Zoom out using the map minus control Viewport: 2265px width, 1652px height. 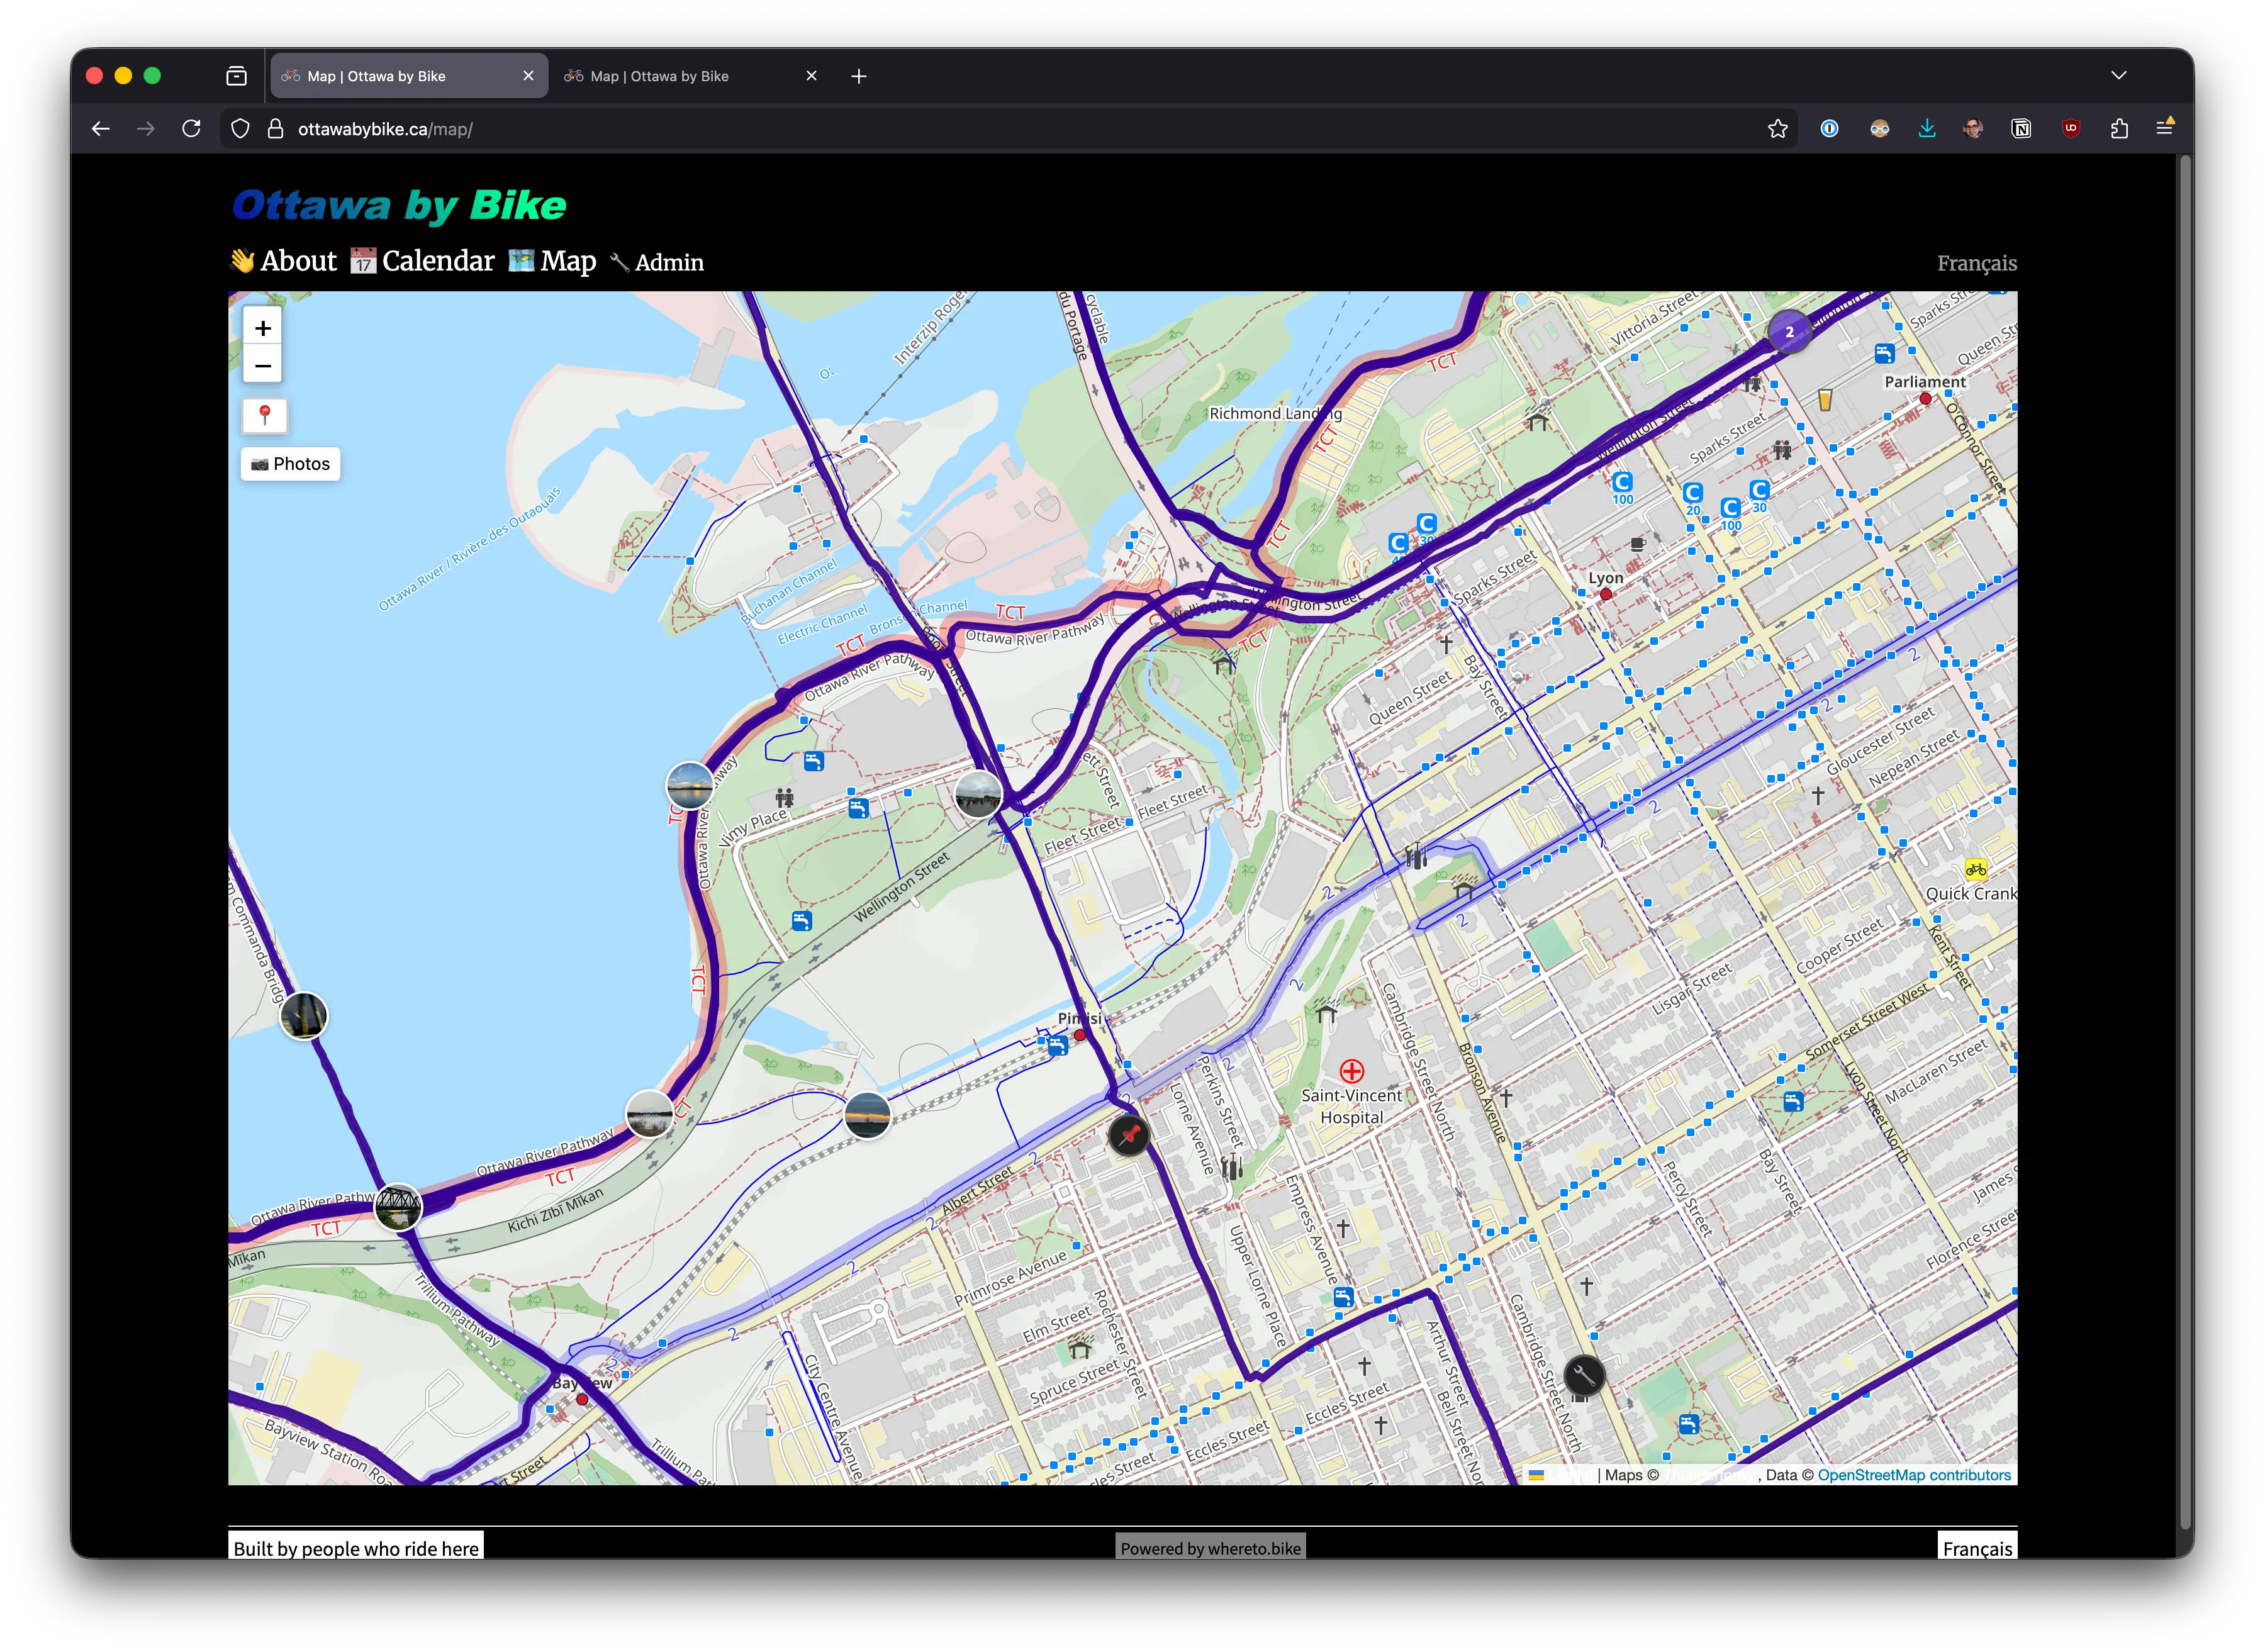[x=263, y=366]
